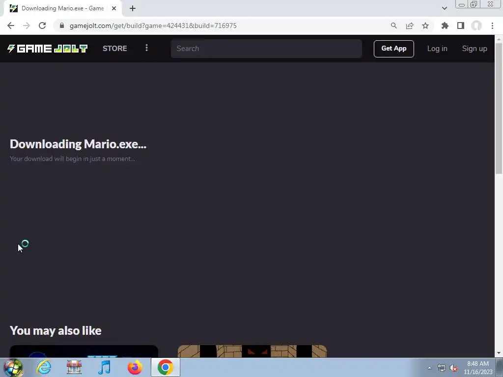Share this page icon
The width and height of the screenshot is (503, 377).
410,26
